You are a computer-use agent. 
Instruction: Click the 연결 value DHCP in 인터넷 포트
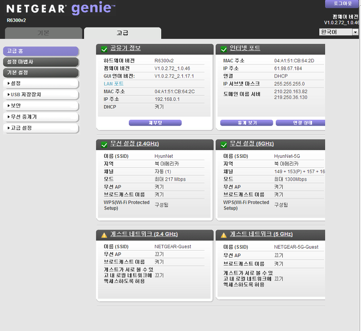pos(281,76)
